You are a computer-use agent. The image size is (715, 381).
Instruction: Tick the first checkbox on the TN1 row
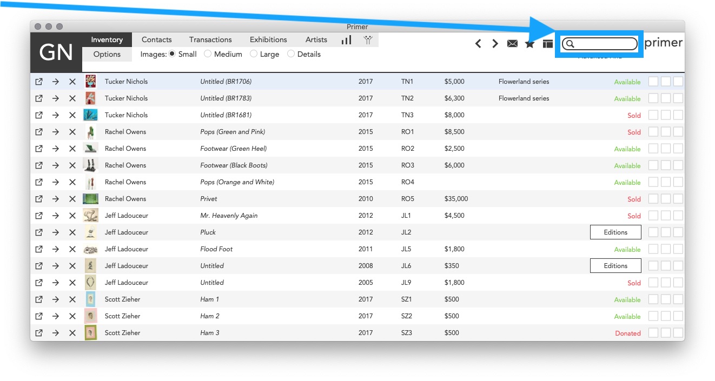(653, 82)
